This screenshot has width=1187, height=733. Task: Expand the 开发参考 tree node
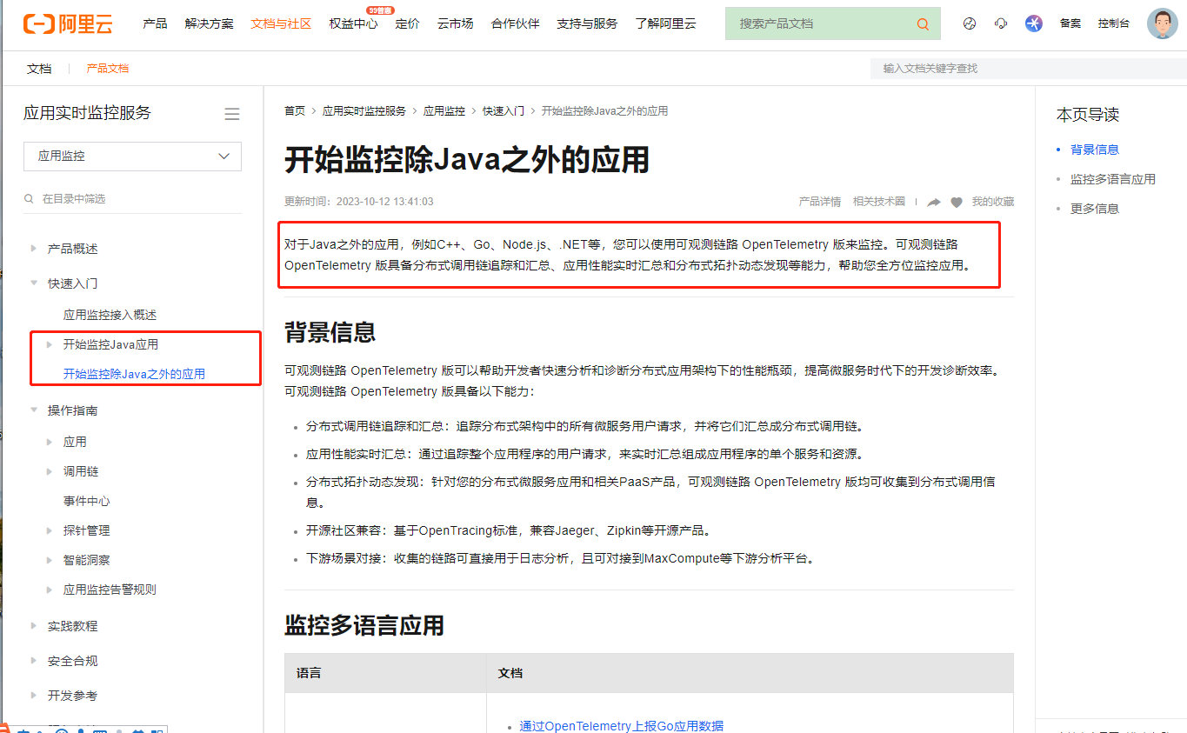(34, 696)
